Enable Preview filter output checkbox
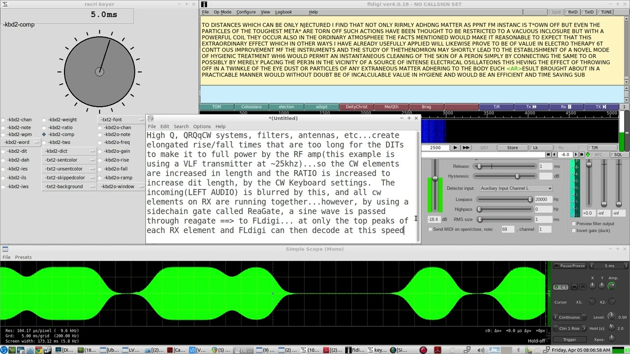This screenshot has width=630, height=354. [x=573, y=224]
